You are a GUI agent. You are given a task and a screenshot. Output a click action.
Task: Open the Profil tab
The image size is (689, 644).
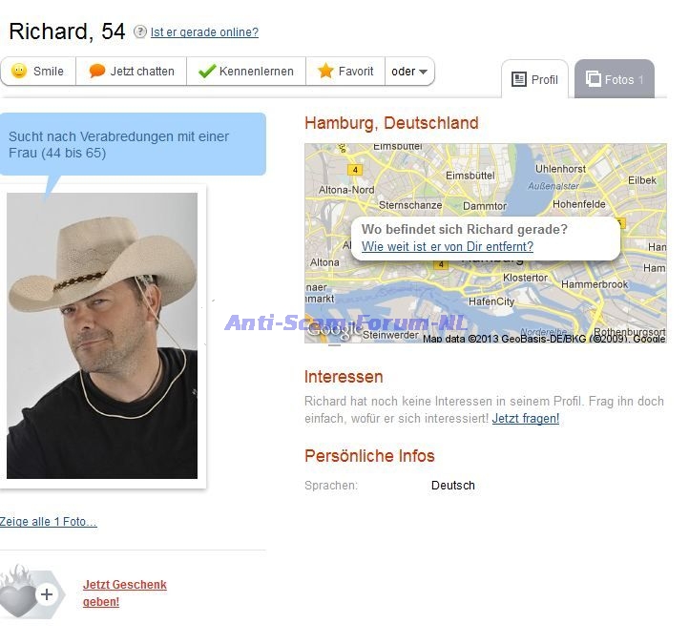[534, 79]
